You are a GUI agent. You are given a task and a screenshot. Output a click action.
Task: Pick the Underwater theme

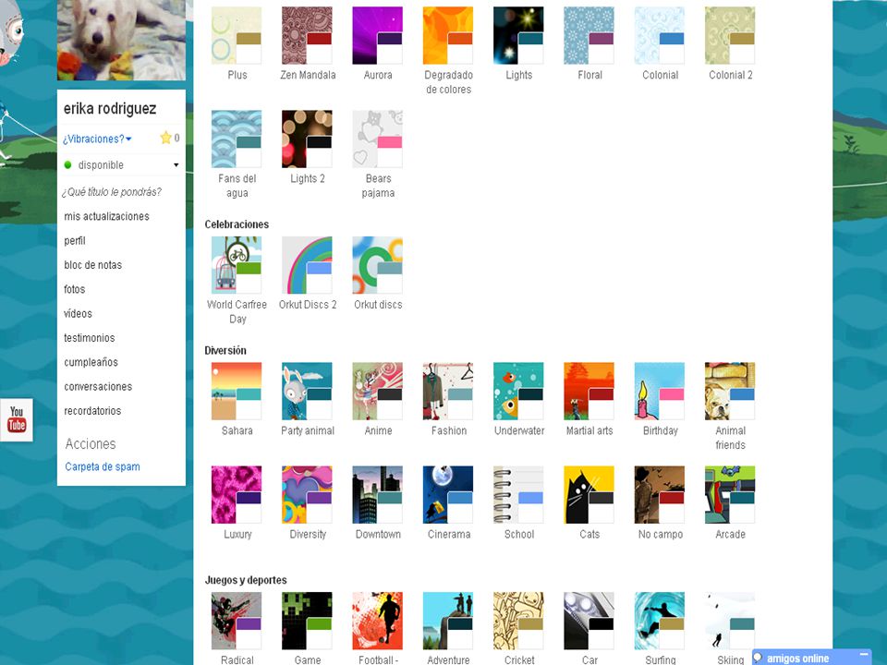coord(518,392)
